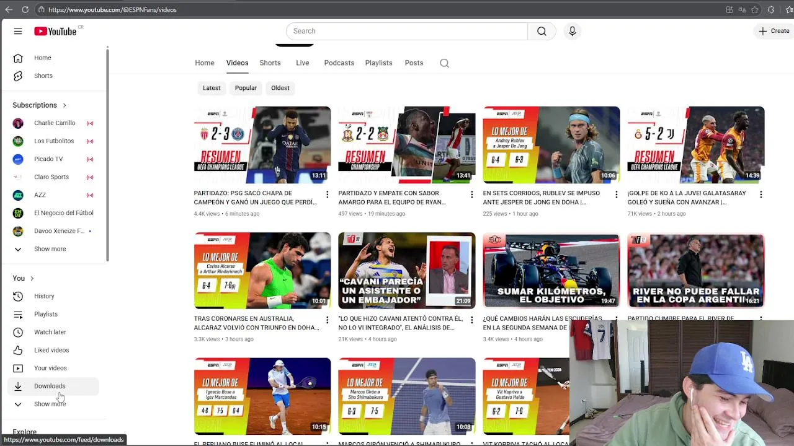The width and height of the screenshot is (794, 446).
Task: Switch to the Live tab
Action: click(303, 63)
